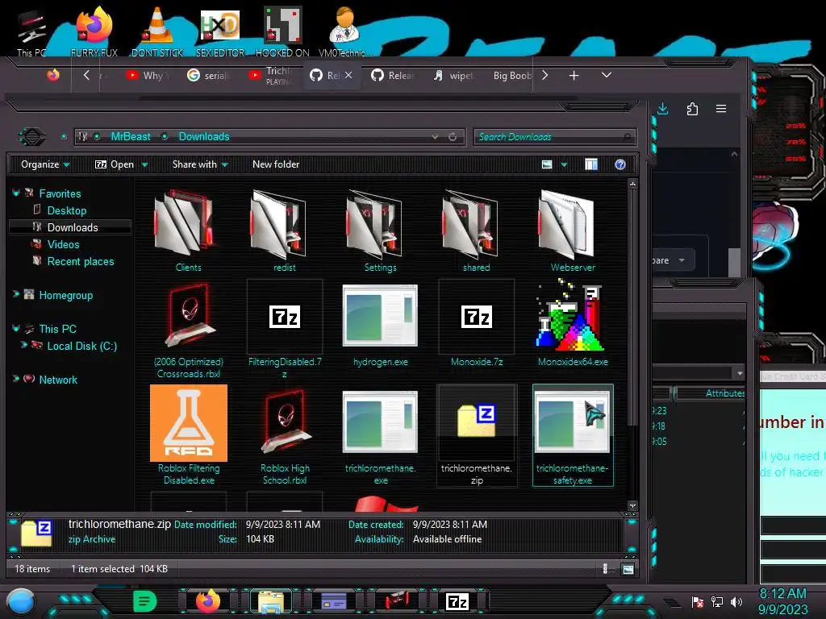826x619 pixels.
Task: Switch to the serial Google tab
Action: (210, 75)
